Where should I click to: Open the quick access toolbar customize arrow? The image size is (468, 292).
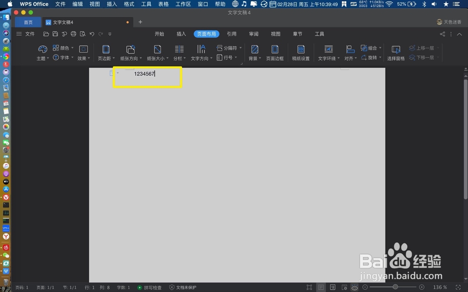tap(110, 34)
